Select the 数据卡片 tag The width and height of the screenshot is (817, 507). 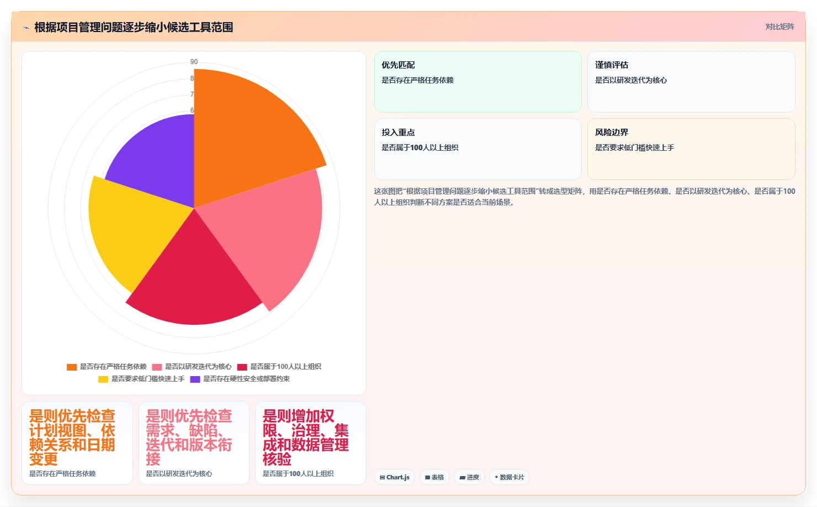coord(510,477)
